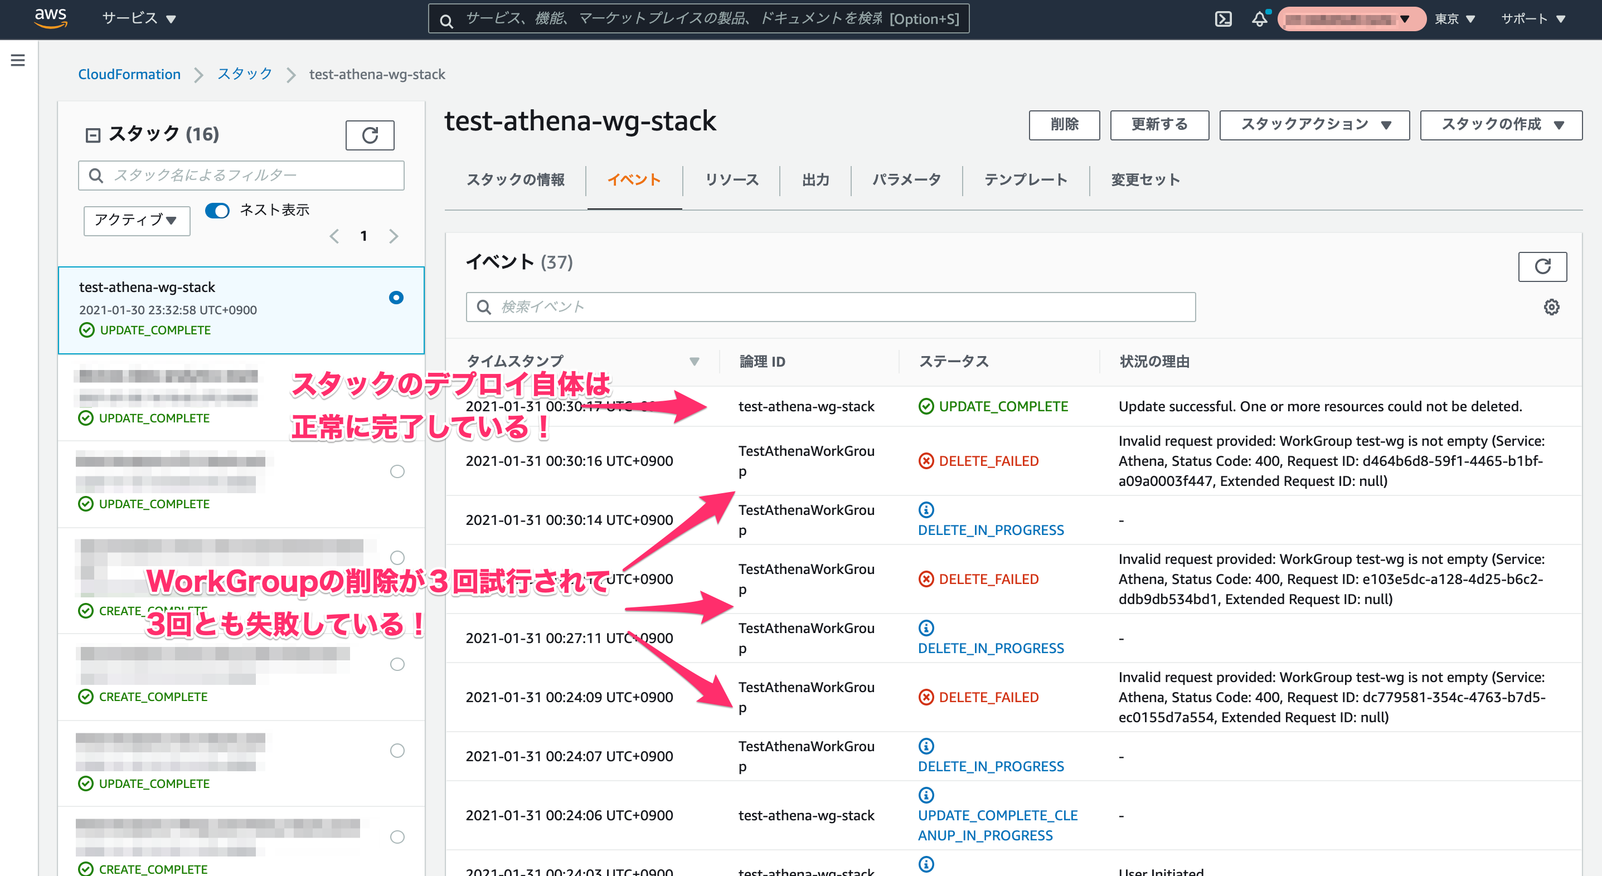Viewport: 1602px width, 876px height.
Task: Open the CloudFormation breadcrumb link
Action: 129,75
